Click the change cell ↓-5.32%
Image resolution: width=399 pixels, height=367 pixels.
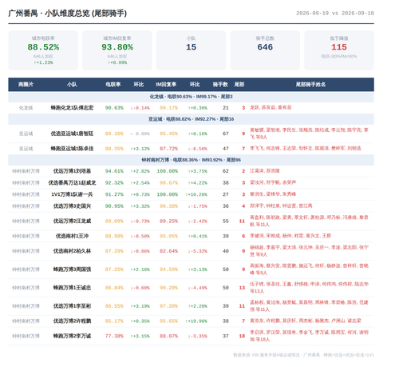tap(197, 251)
